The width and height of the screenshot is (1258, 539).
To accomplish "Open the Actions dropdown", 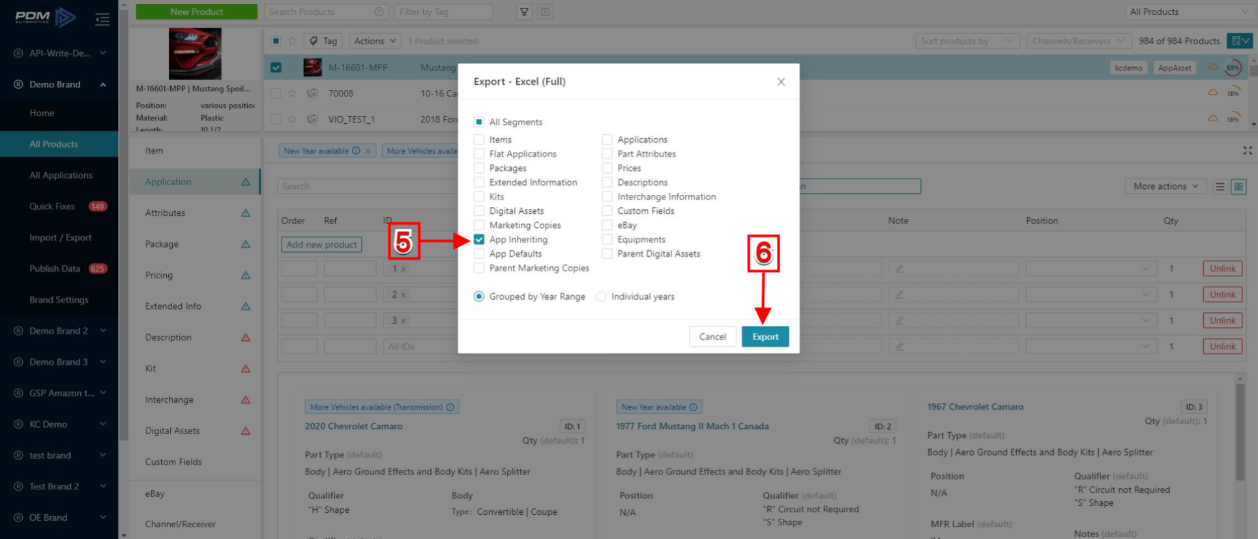I will tap(375, 41).
